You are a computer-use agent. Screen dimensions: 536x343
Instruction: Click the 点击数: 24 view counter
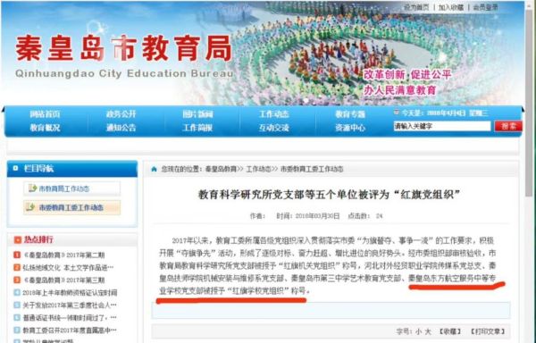[x=365, y=216]
